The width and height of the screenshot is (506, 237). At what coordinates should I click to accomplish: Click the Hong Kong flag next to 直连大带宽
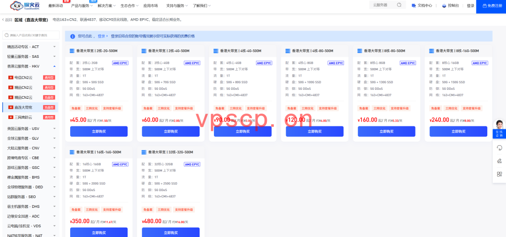(x=11, y=107)
